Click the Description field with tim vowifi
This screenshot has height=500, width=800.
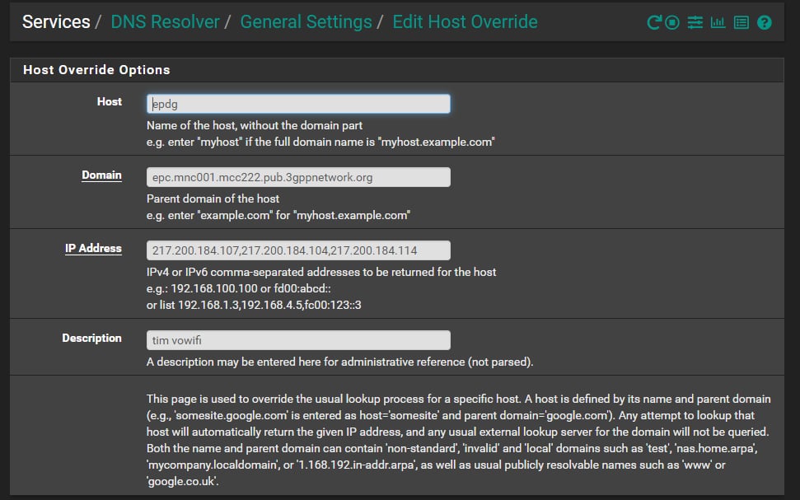click(298, 340)
